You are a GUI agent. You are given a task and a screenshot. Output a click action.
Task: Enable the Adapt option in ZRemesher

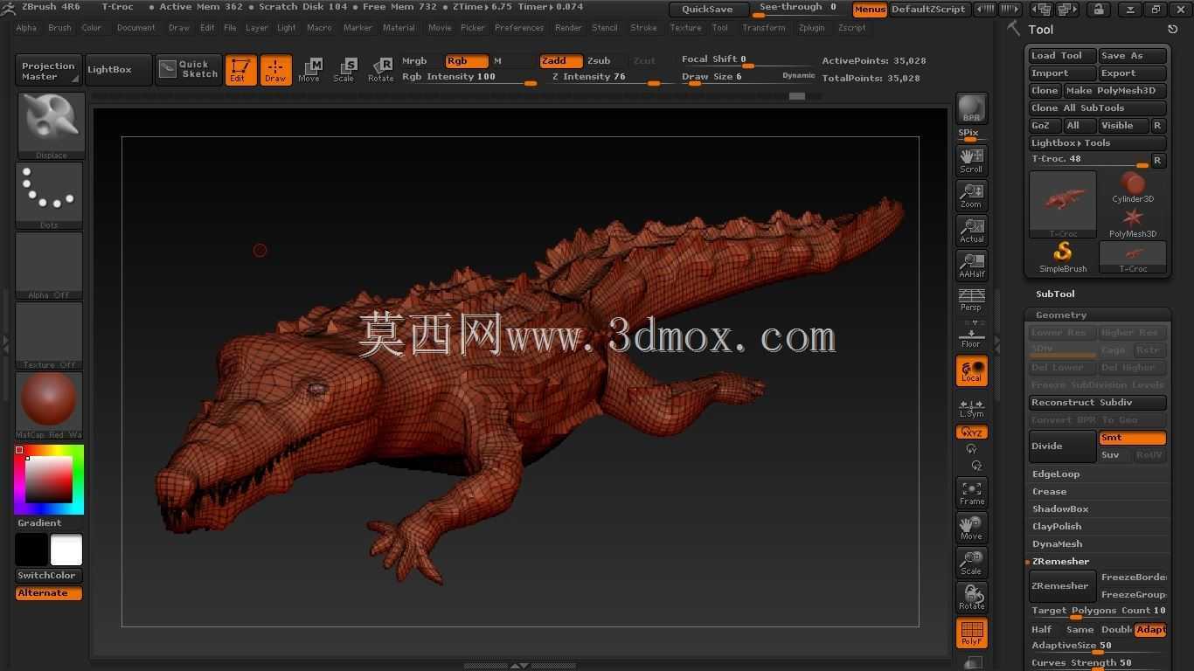coord(1150,630)
